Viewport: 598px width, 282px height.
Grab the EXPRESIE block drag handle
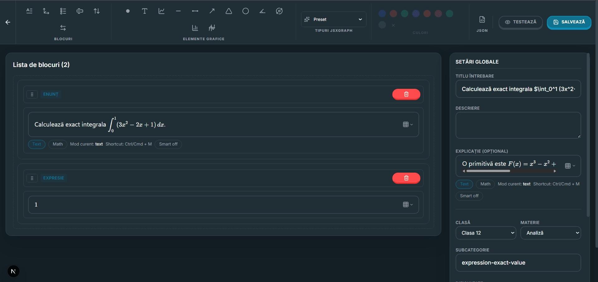coord(32,178)
